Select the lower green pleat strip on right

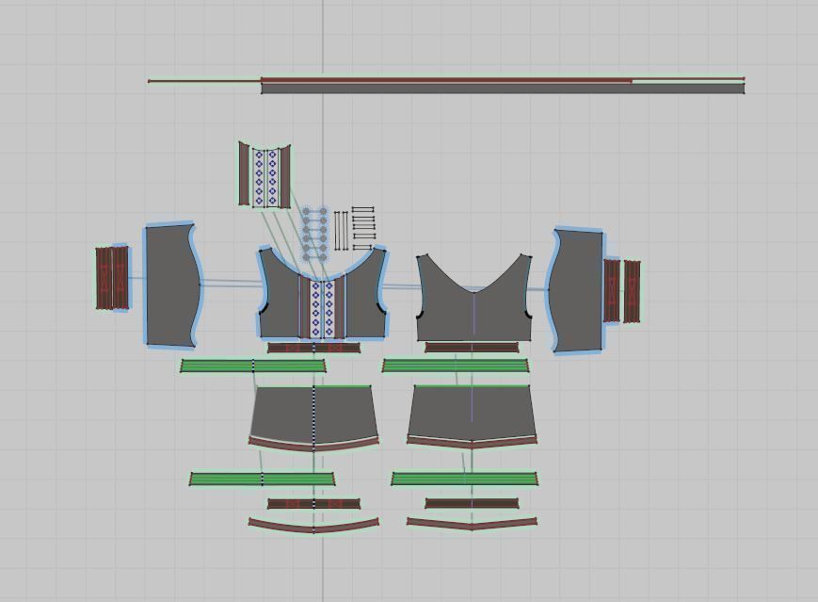464,479
